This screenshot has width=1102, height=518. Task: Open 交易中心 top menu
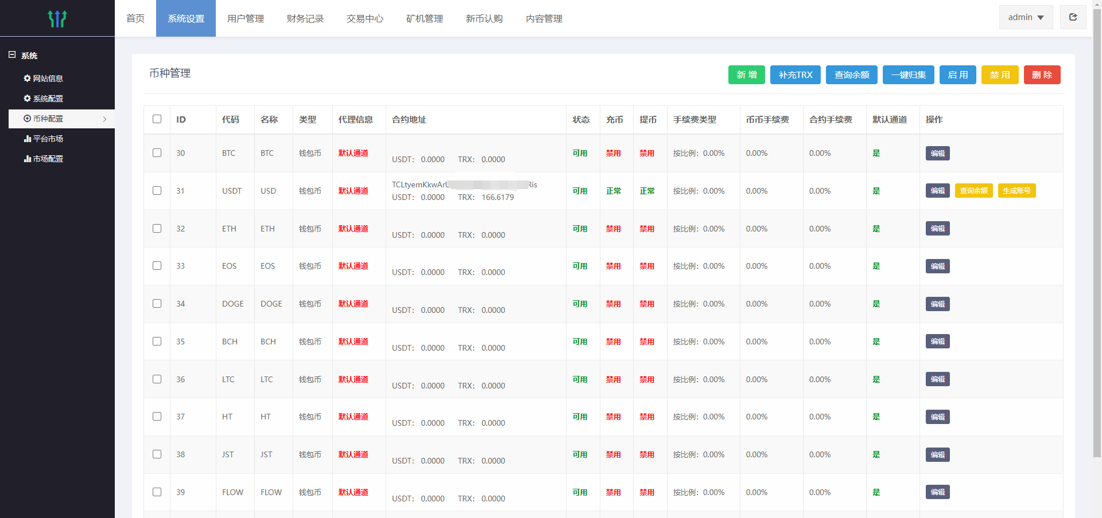click(364, 19)
